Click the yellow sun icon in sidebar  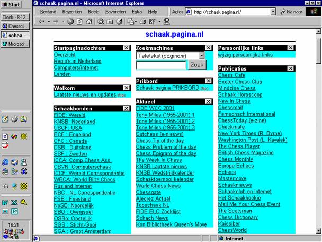pyautogui.click(x=24, y=136)
